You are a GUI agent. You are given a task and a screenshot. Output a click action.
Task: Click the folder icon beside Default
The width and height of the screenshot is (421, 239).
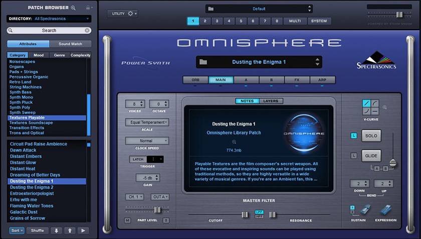click(x=211, y=9)
